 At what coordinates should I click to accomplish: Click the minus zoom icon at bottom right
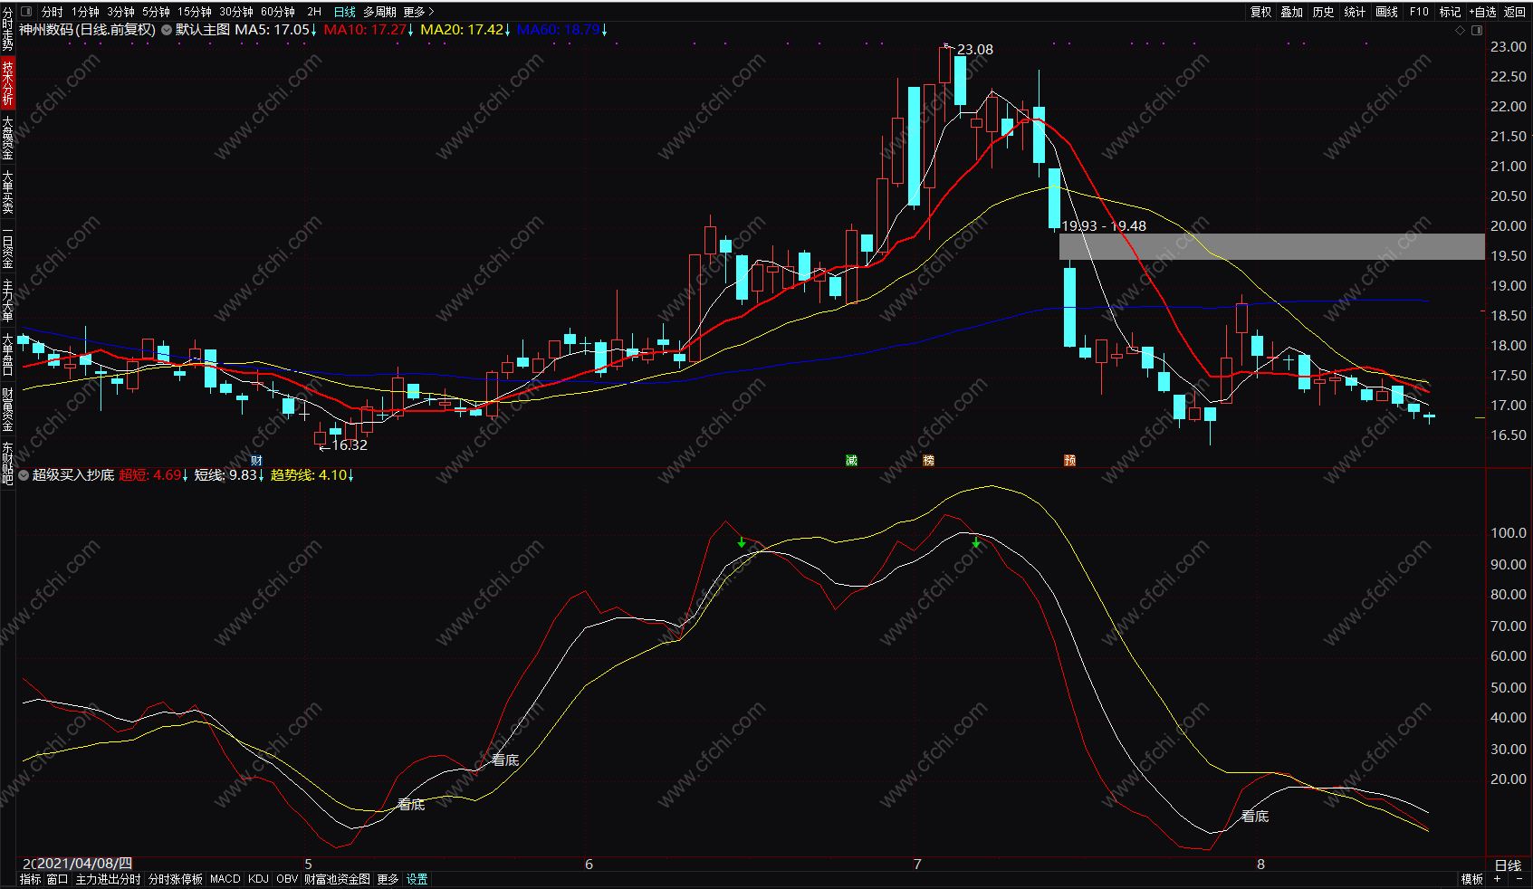[1519, 879]
